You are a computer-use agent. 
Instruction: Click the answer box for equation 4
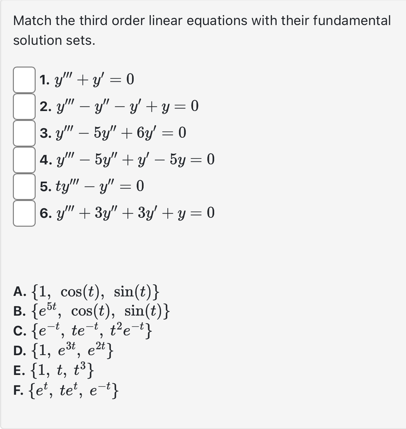[24, 160]
